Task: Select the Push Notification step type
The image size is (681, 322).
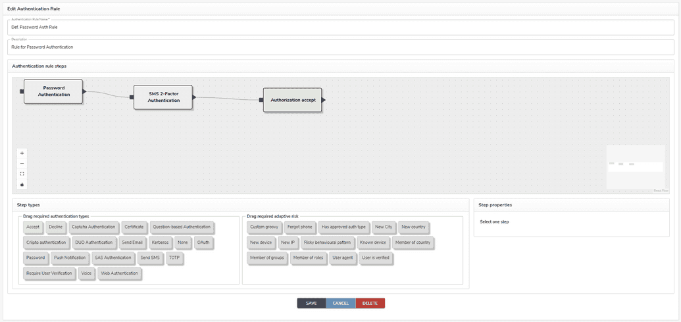Action: 69,258
